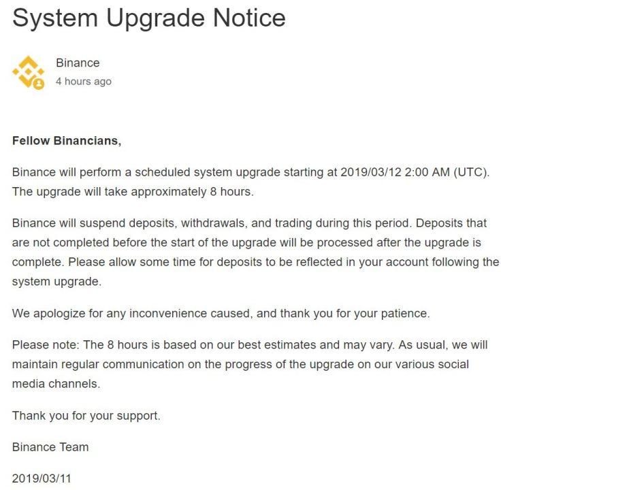Click the System Upgrade Notice title

tap(149, 18)
